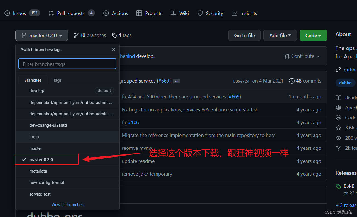The height and width of the screenshot is (217, 357).
Task: Select the dev-change-ui2antd branch
Action: point(67,125)
